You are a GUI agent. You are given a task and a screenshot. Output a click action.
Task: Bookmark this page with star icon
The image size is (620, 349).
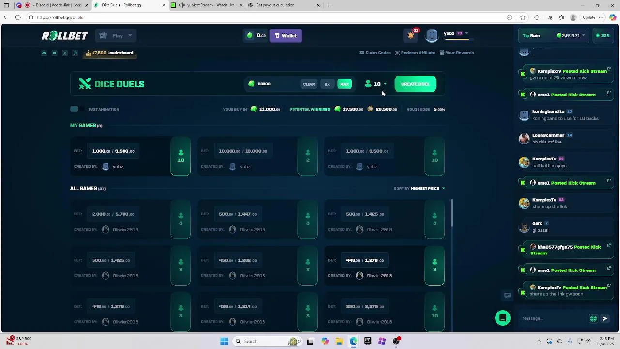pyautogui.click(x=523, y=17)
